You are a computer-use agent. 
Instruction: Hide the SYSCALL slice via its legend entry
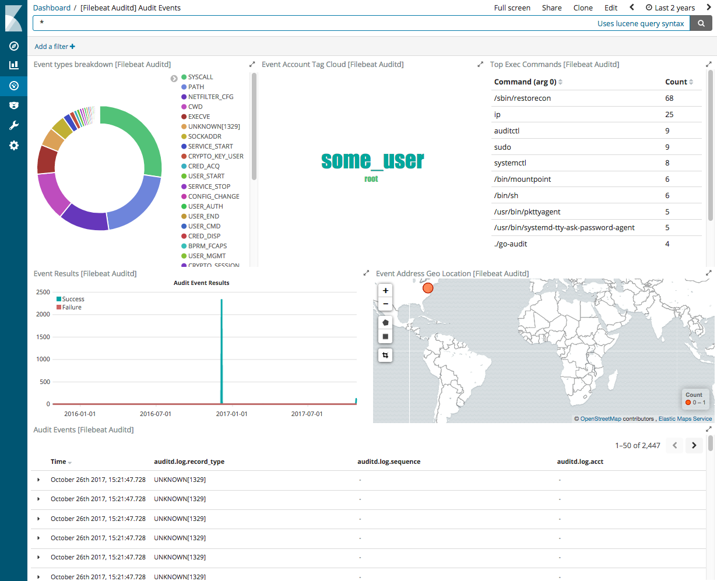pyautogui.click(x=199, y=76)
